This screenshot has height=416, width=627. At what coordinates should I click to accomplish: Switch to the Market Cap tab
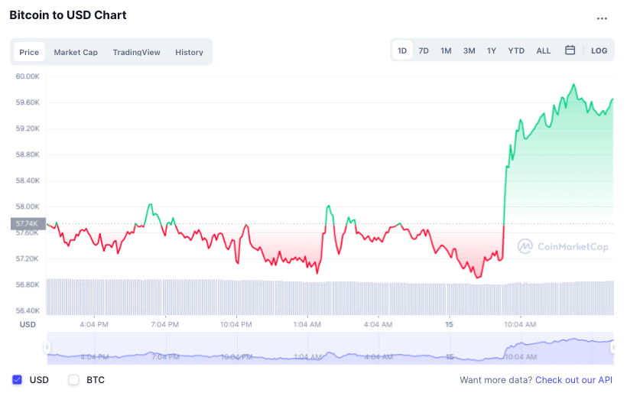[76, 52]
